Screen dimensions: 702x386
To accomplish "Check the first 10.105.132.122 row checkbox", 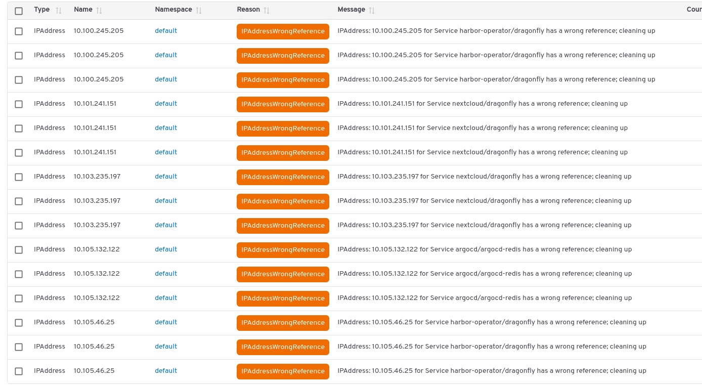I will [19, 250].
